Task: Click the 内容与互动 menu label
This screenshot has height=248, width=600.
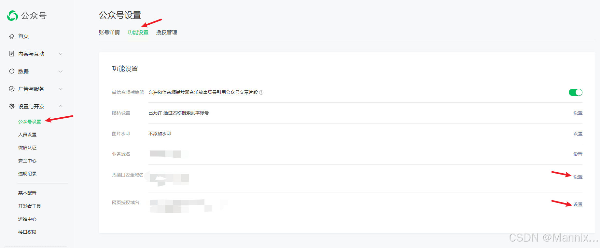Action: 31,54
